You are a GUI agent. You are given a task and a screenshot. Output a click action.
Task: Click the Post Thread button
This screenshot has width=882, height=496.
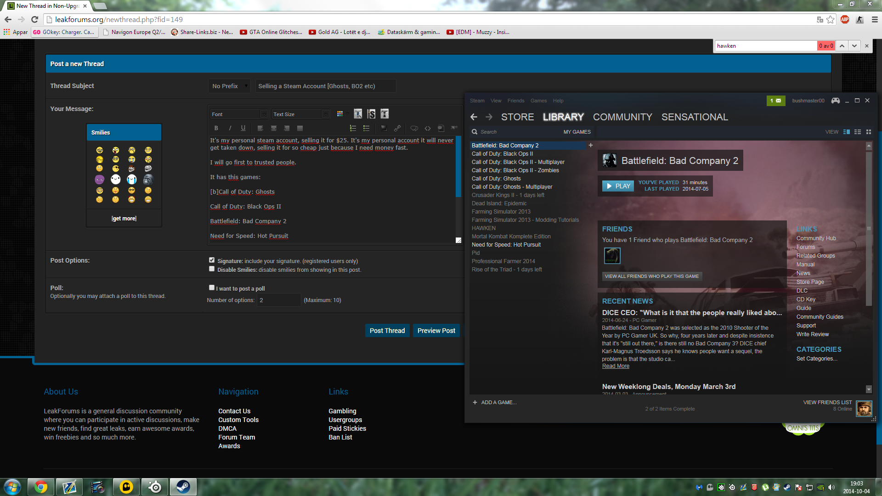pos(387,331)
